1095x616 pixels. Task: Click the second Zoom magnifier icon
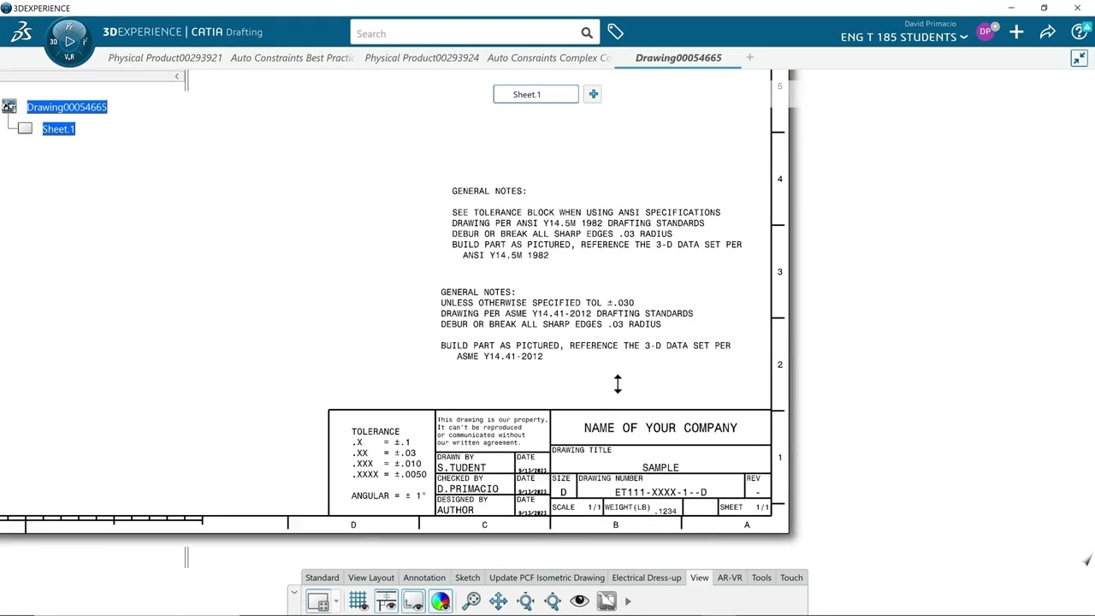pyautogui.click(x=553, y=601)
